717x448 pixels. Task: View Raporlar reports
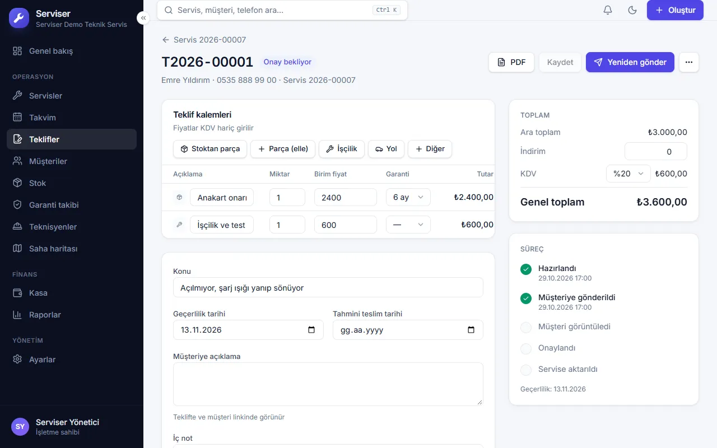point(72,315)
